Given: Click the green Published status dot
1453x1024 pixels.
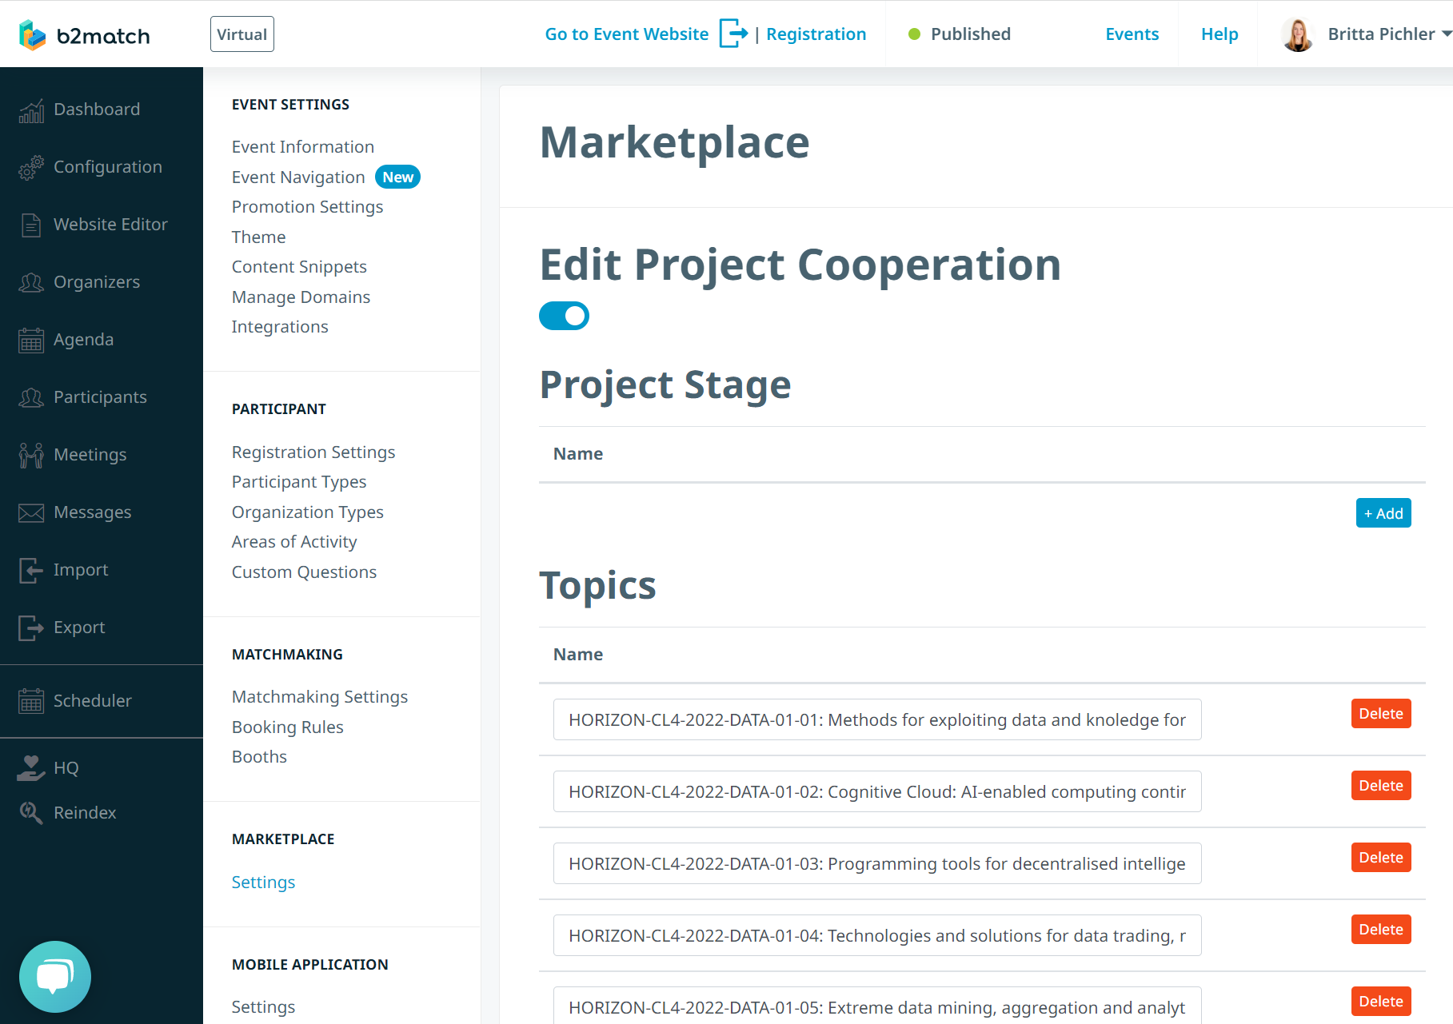Looking at the screenshot, I should 914,34.
